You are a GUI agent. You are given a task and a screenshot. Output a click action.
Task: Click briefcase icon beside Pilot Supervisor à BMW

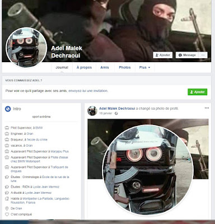7,128
